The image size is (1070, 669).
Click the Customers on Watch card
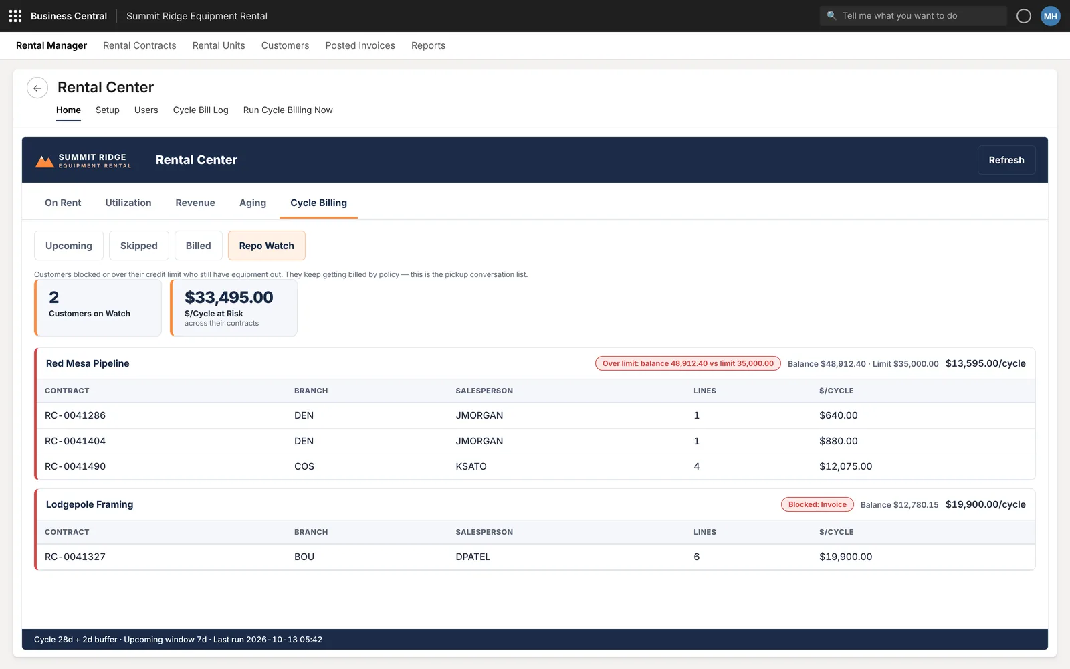point(98,308)
